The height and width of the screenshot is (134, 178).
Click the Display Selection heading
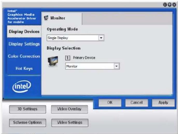(x=63, y=48)
